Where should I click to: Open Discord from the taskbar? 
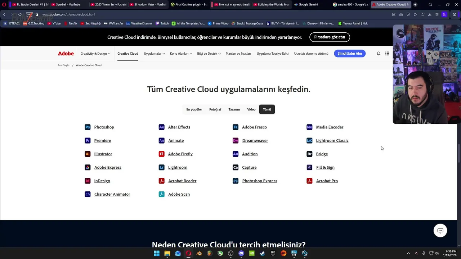241,253
